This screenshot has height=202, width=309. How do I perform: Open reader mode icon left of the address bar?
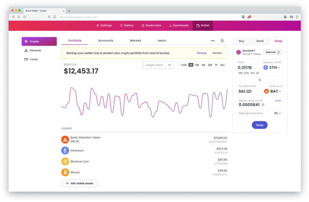pyautogui.click(x=49, y=17)
